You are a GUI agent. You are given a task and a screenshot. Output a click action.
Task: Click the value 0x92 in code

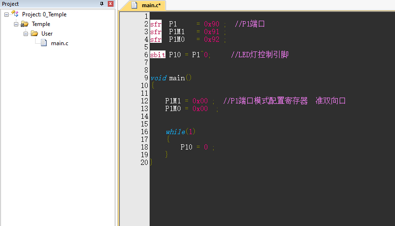212,39
